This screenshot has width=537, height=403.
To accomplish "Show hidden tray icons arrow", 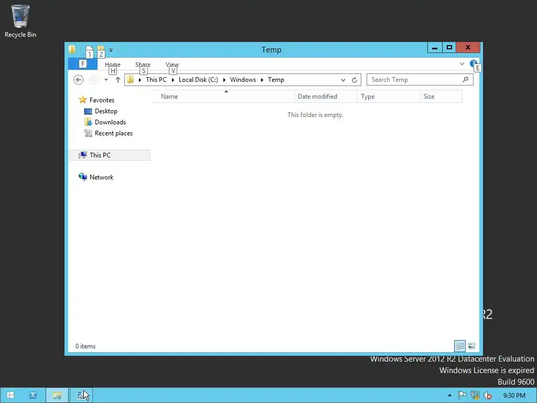I will click(x=449, y=396).
